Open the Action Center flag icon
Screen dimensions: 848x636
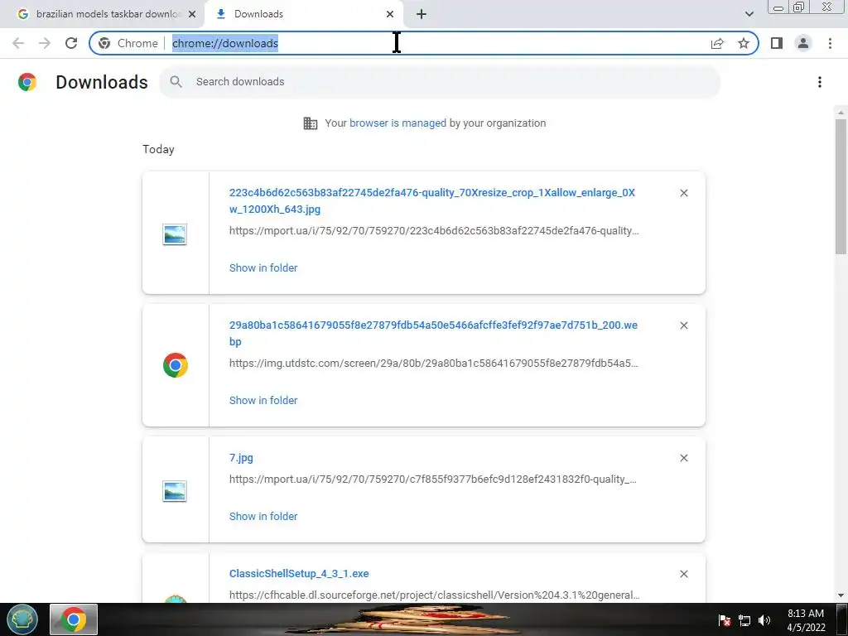[725, 620]
